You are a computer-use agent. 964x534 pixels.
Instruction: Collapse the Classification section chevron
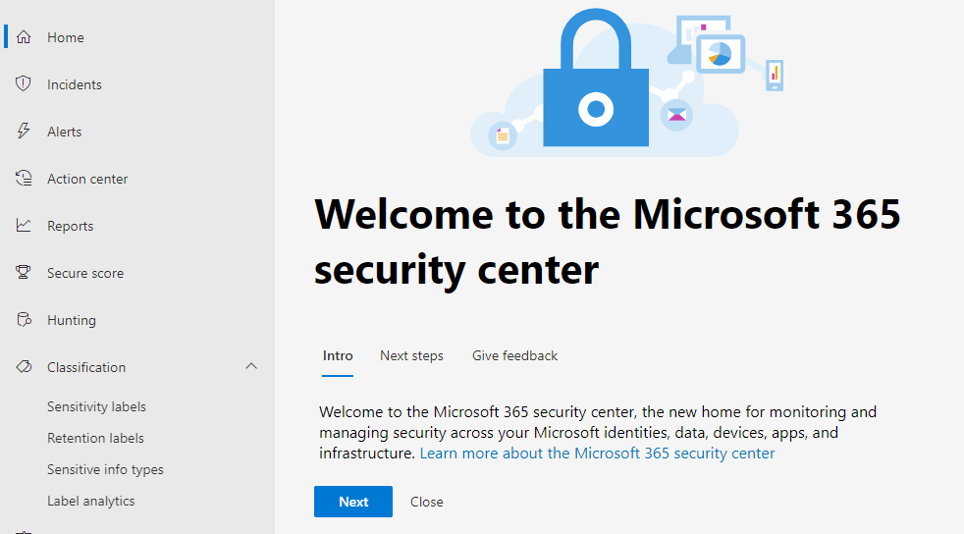251,366
